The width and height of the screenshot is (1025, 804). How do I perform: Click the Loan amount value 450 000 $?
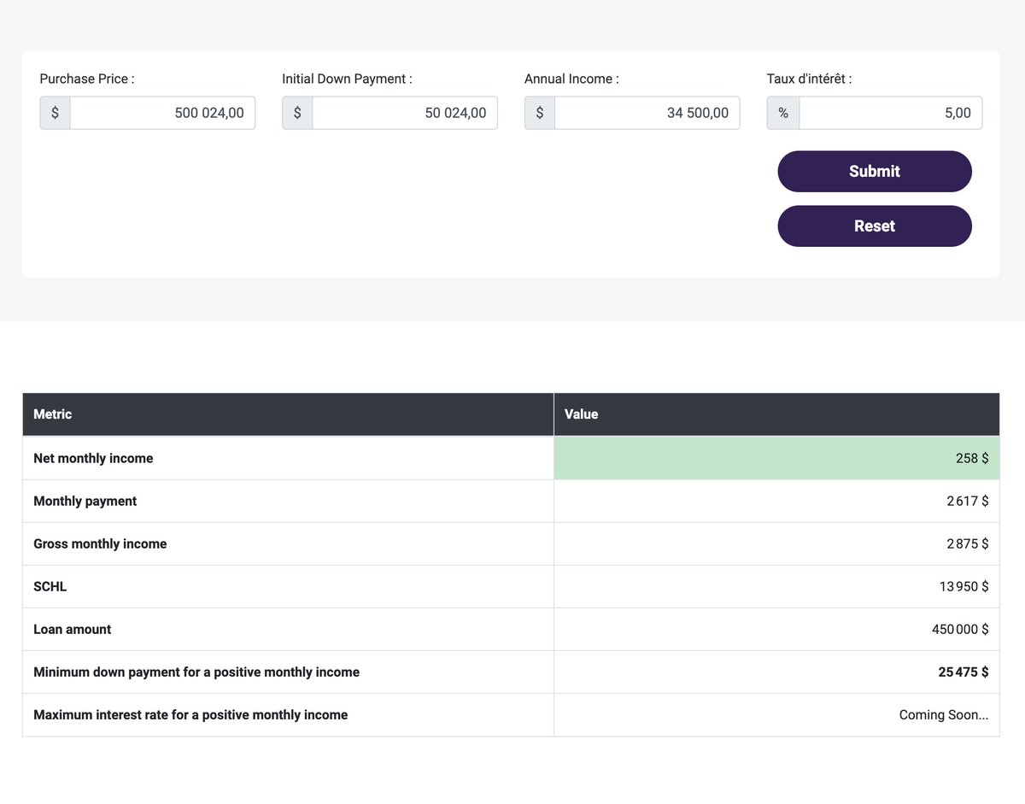point(959,629)
